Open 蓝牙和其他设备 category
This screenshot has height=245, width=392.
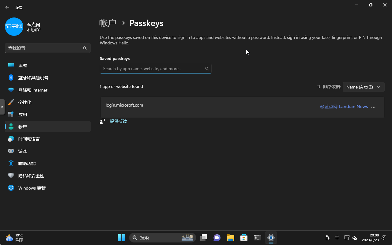coord(48,78)
